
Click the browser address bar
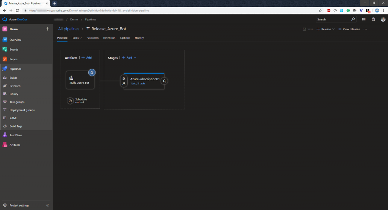tap(171, 11)
